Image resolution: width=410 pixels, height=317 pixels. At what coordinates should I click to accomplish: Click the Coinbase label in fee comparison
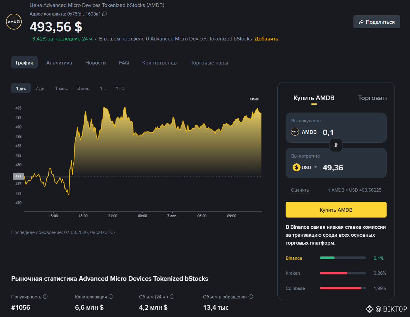tap(295, 288)
